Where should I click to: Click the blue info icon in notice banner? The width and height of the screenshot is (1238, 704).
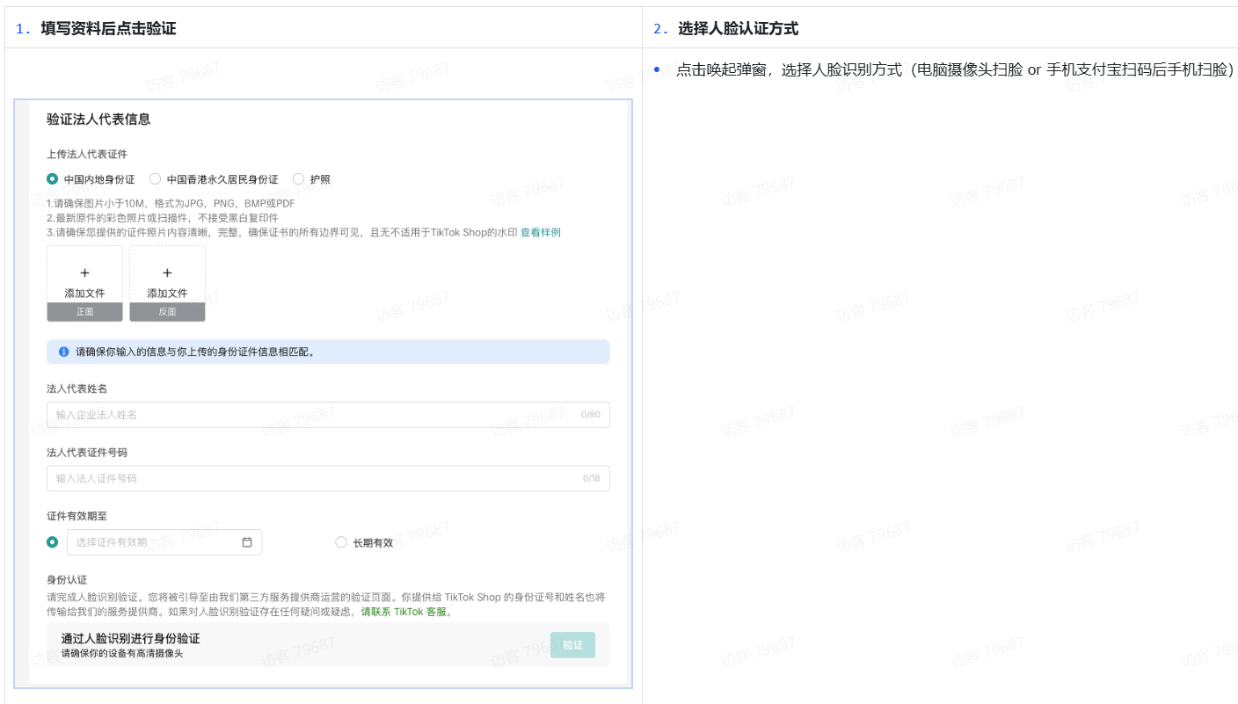click(63, 352)
